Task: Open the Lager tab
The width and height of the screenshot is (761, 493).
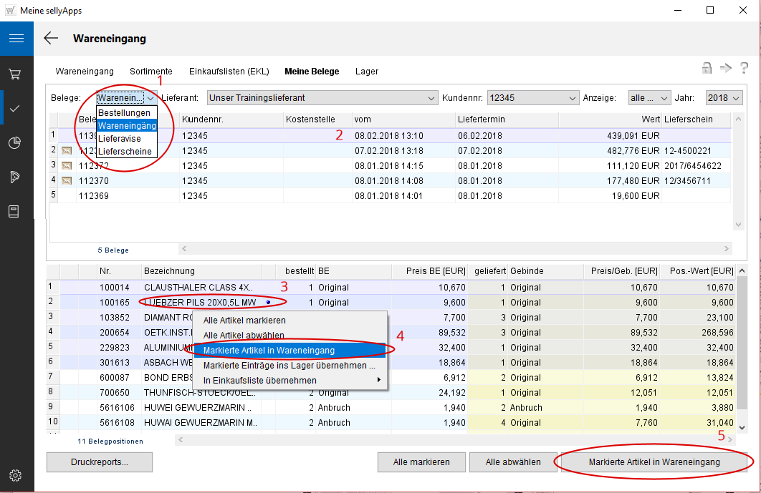Action: [366, 72]
